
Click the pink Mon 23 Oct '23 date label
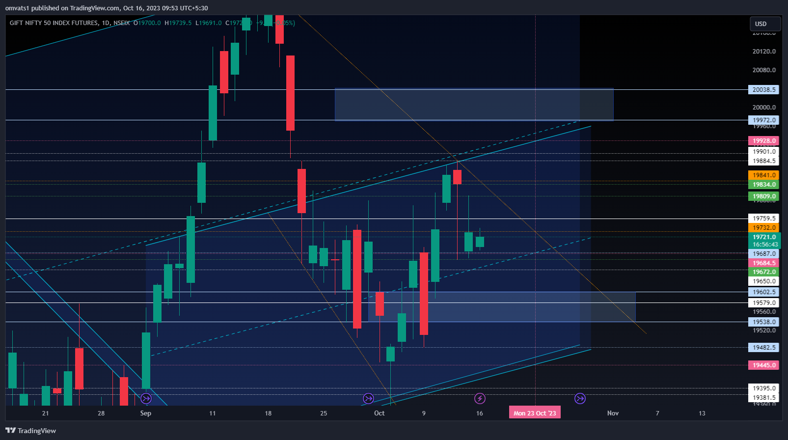pos(535,413)
